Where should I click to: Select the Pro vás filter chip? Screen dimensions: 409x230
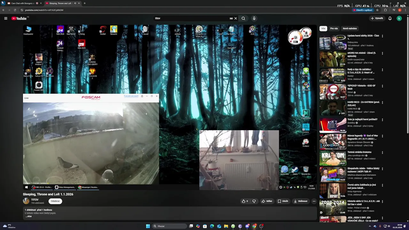334,28
